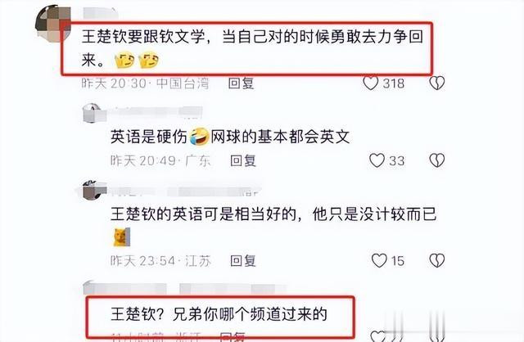524x342 pixels.
Task: Reply to the 中国台湾 comment
Action: (241, 83)
